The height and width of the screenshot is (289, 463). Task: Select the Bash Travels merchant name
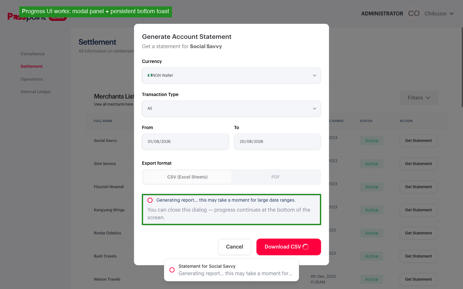(105, 256)
